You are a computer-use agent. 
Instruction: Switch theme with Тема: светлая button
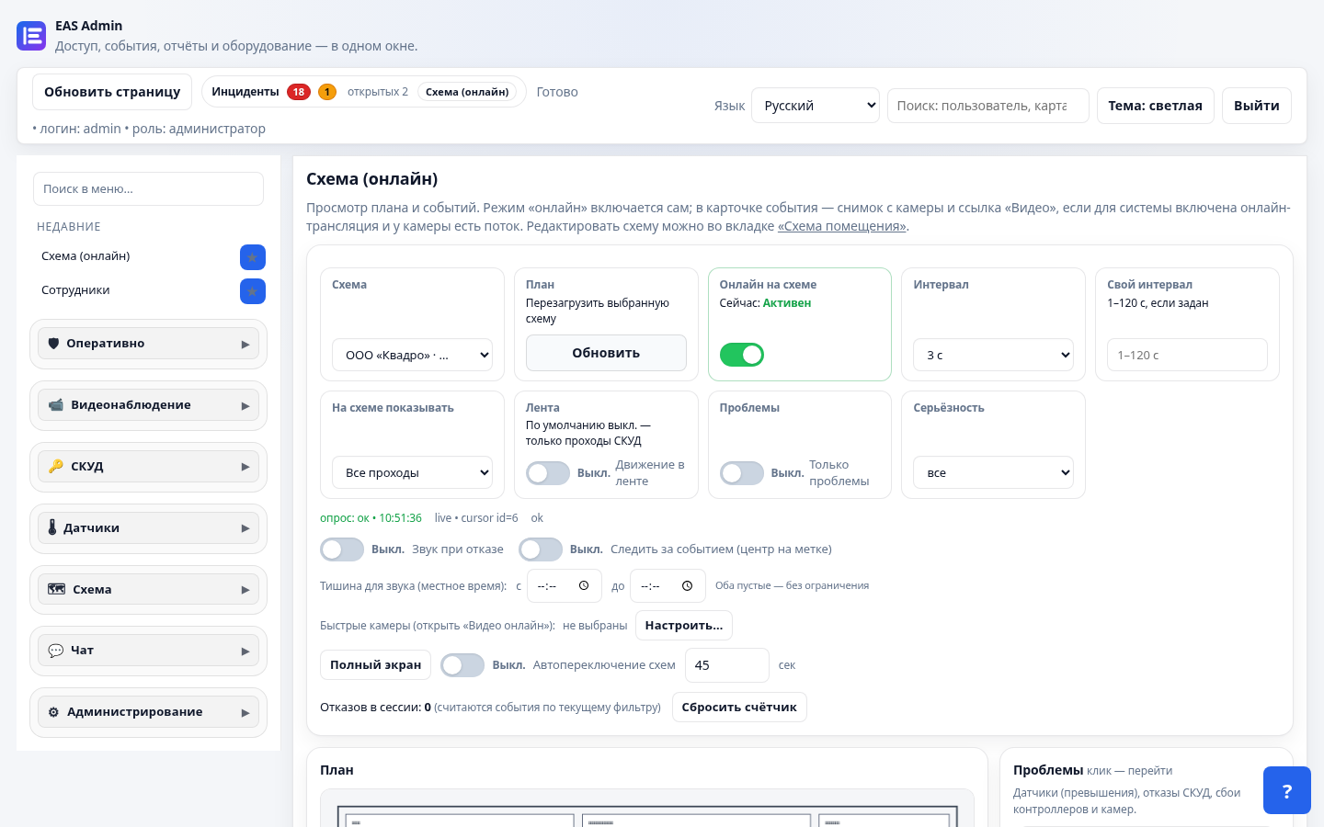pyautogui.click(x=1156, y=106)
